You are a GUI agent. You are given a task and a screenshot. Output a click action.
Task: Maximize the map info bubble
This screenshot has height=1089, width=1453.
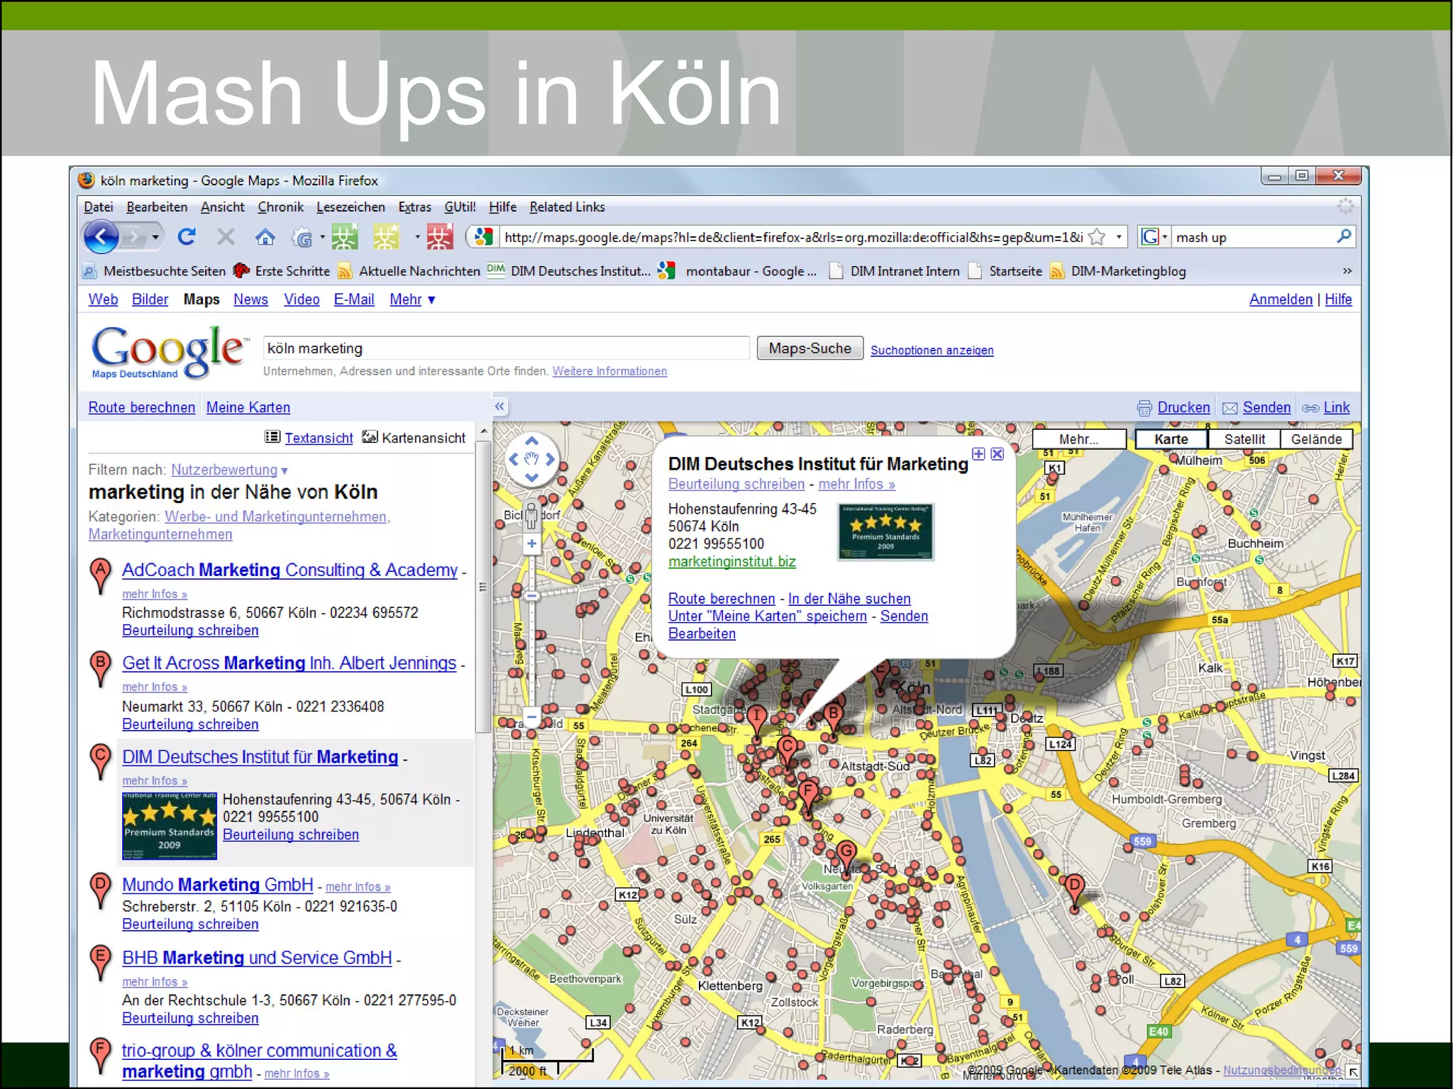(978, 454)
